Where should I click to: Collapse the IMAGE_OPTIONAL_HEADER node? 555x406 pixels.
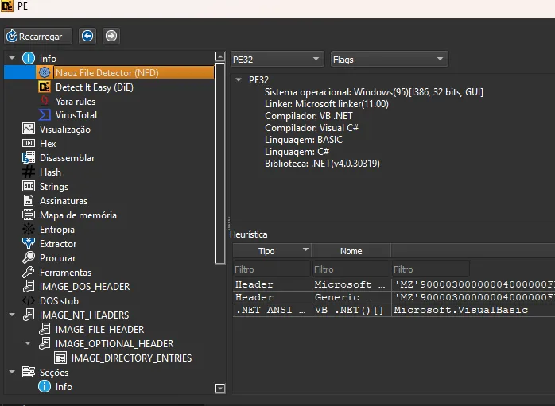28,344
